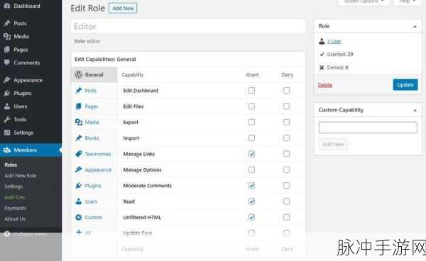Deny the Edit Files capability
Image resolution: width=426 pixels, height=261 pixels.
[286, 106]
